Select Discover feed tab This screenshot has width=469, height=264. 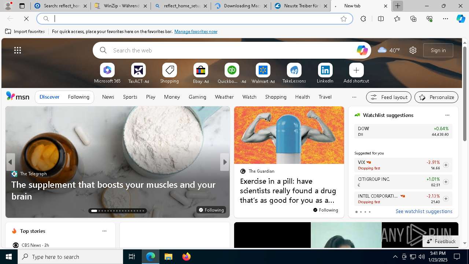click(x=49, y=97)
